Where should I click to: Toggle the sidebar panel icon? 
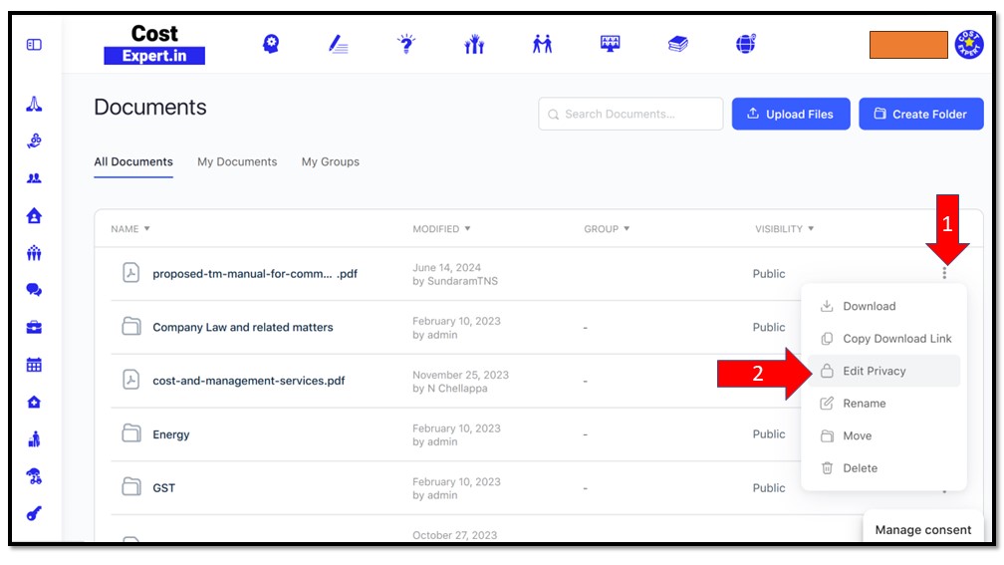pos(34,45)
